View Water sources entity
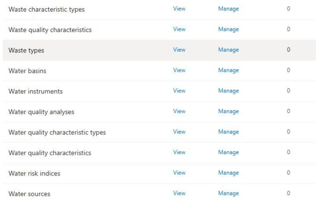316x201 pixels. pos(179,193)
